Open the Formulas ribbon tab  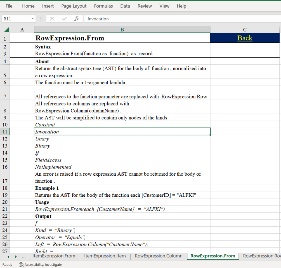click(x=103, y=6)
